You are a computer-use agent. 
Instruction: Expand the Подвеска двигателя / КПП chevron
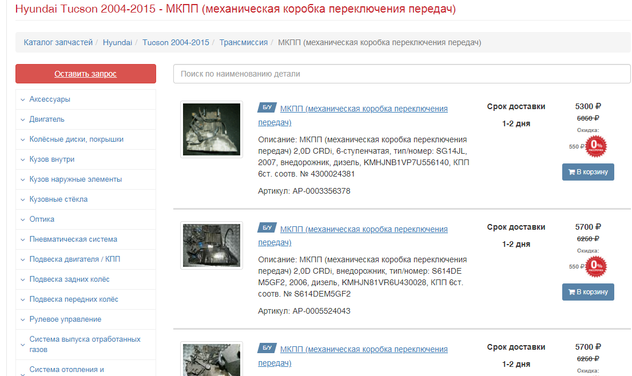(x=22, y=259)
